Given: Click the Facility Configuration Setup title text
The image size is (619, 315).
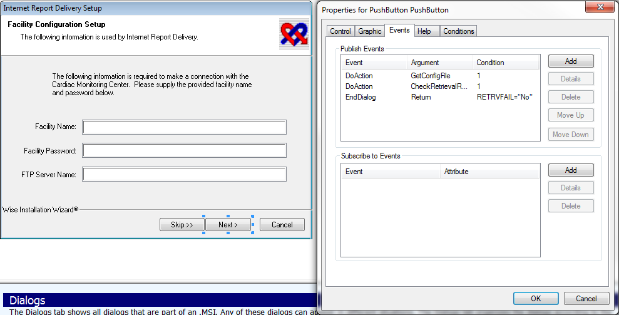Looking at the screenshot, I should 56,24.
